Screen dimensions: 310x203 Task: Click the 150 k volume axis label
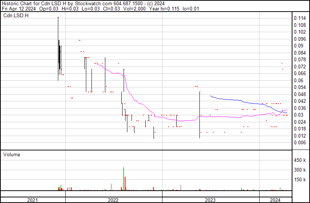pos(300,179)
